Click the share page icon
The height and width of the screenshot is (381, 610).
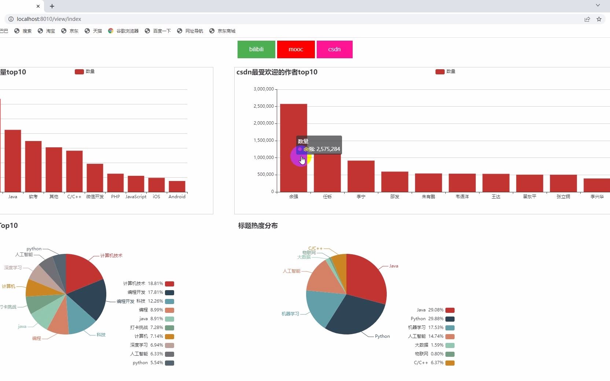(587, 19)
